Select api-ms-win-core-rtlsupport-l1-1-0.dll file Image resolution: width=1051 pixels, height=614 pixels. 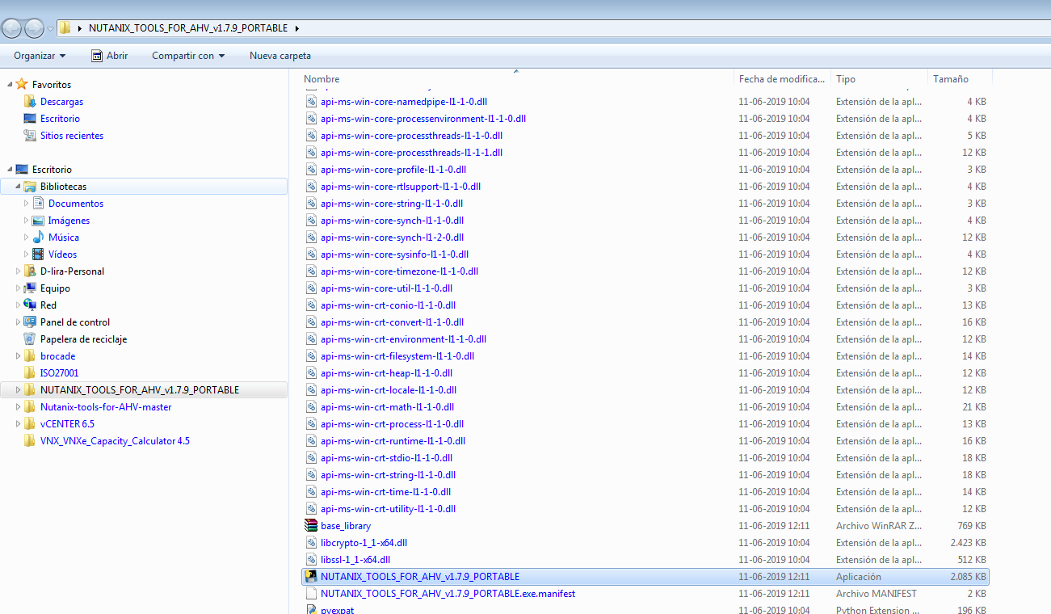401,187
